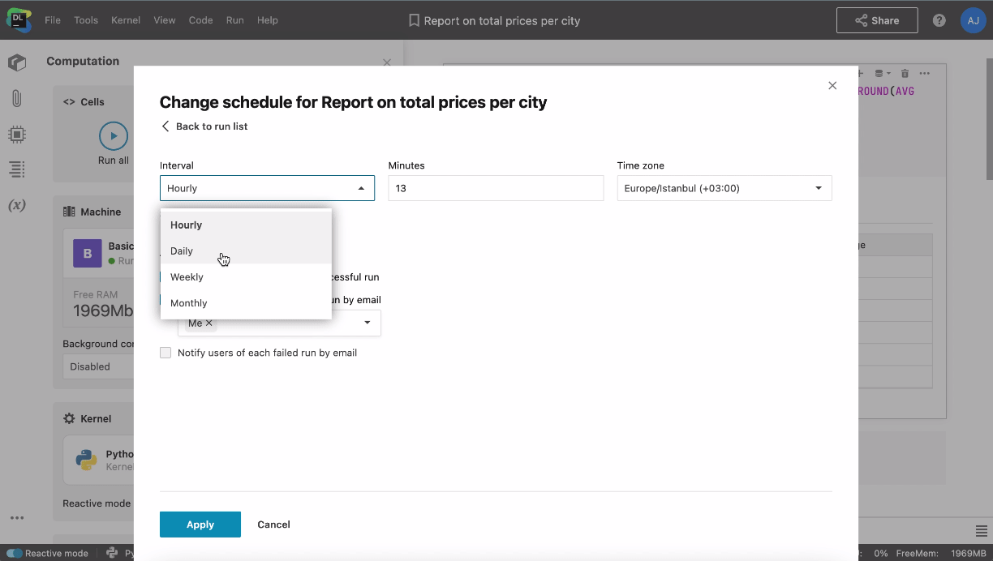
Task: Click the Python icon in status bar
Action: click(x=112, y=553)
